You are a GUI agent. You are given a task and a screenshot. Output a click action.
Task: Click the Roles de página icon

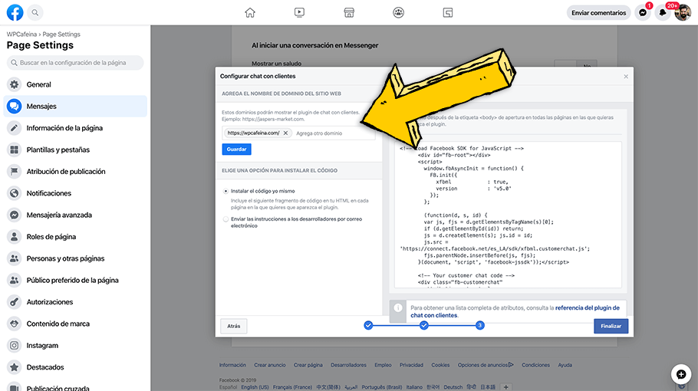[x=15, y=237]
